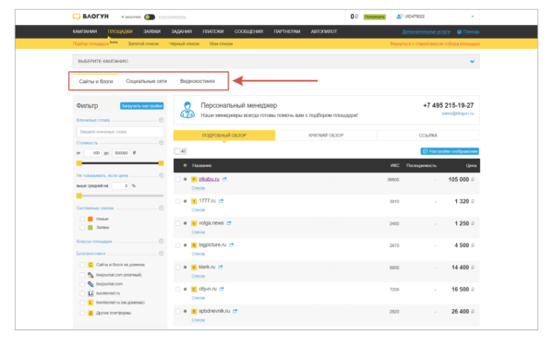The width and height of the screenshot is (554, 345).
Task: Open the Дополнительные услуги link
Action: click(426, 31)
